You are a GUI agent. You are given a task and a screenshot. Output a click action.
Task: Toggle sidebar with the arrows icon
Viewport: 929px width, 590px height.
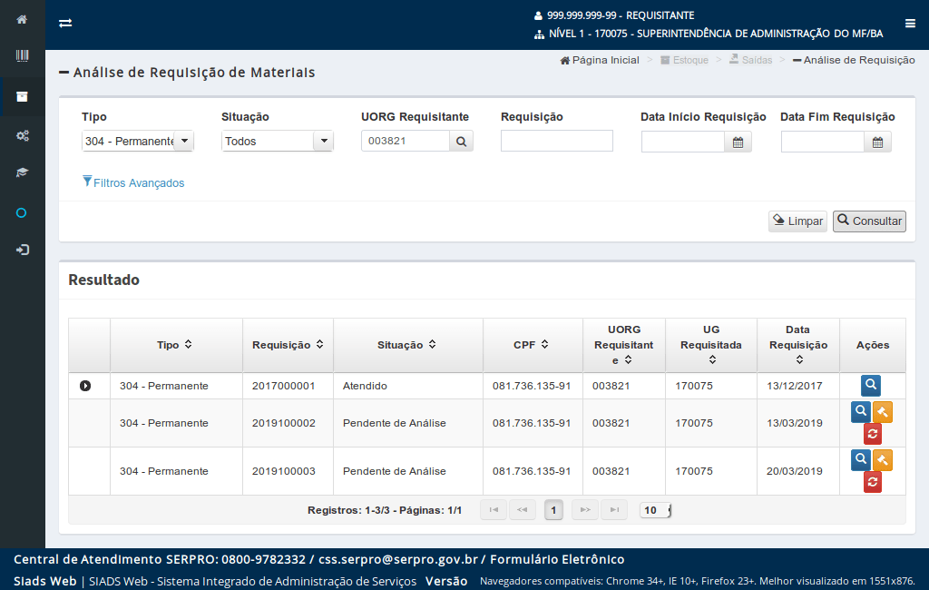(65, 23)
